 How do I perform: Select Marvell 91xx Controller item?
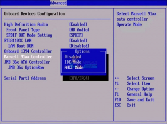coord(28,57)
